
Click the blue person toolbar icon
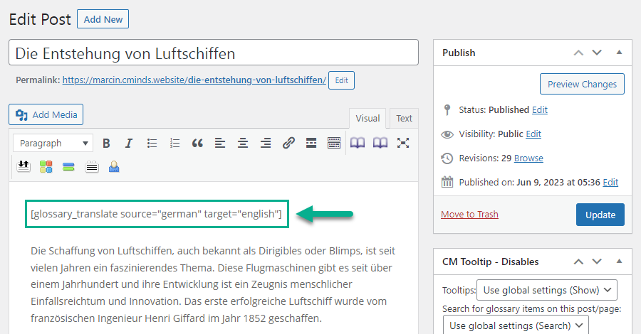click(114, 167)
